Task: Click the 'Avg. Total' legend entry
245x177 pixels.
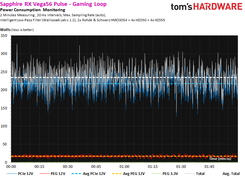Action: [231, 173]
